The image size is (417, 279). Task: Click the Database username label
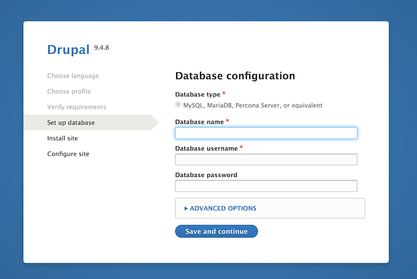point(206,148)
